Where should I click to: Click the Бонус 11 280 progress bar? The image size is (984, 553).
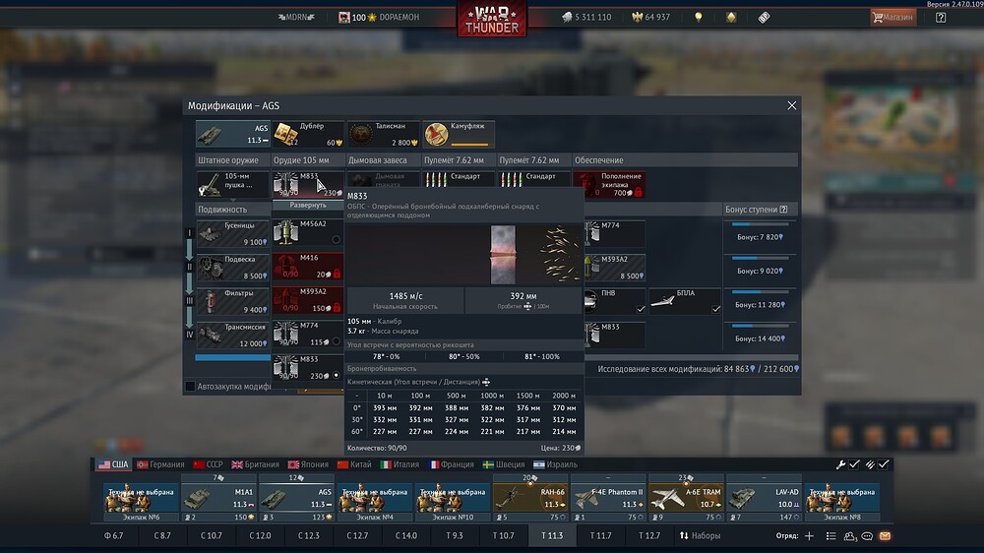(760, 292)
